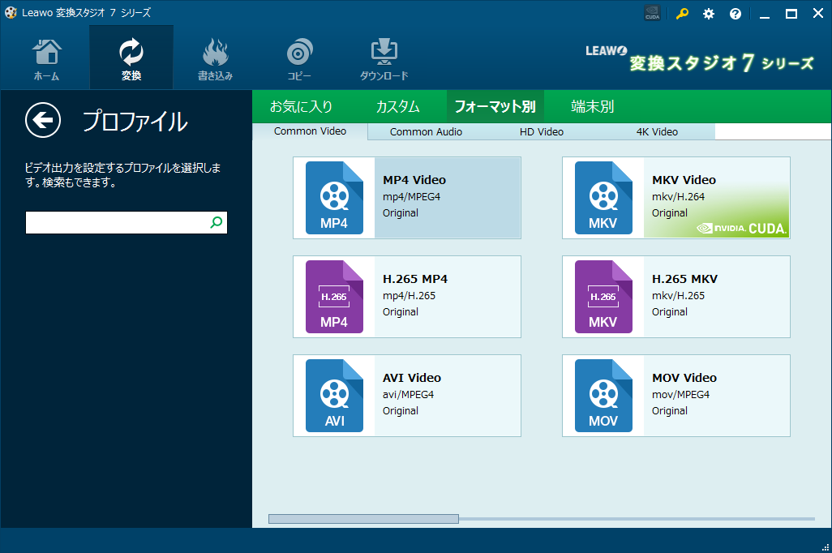Click the 'mkv/H.264' codec text
The height and width of the screenshot is (553, 832).
[x=678, y=197]
